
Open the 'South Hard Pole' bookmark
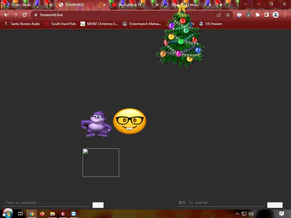coord(61,24)
